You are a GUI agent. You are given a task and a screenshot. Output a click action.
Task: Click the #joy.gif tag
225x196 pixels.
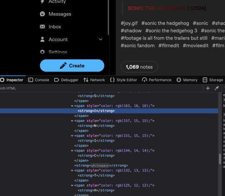click(129, 23)
